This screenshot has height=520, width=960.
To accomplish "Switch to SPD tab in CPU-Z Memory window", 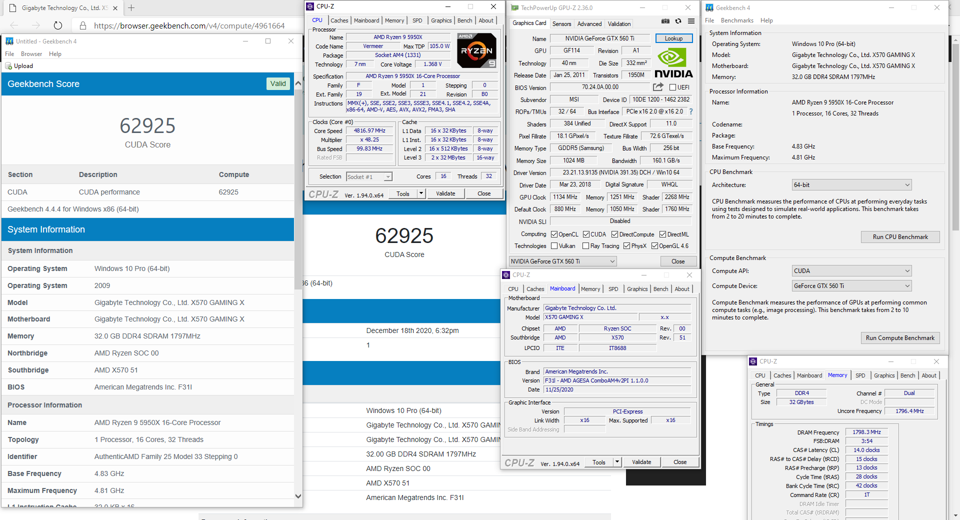I will [860, 375].
